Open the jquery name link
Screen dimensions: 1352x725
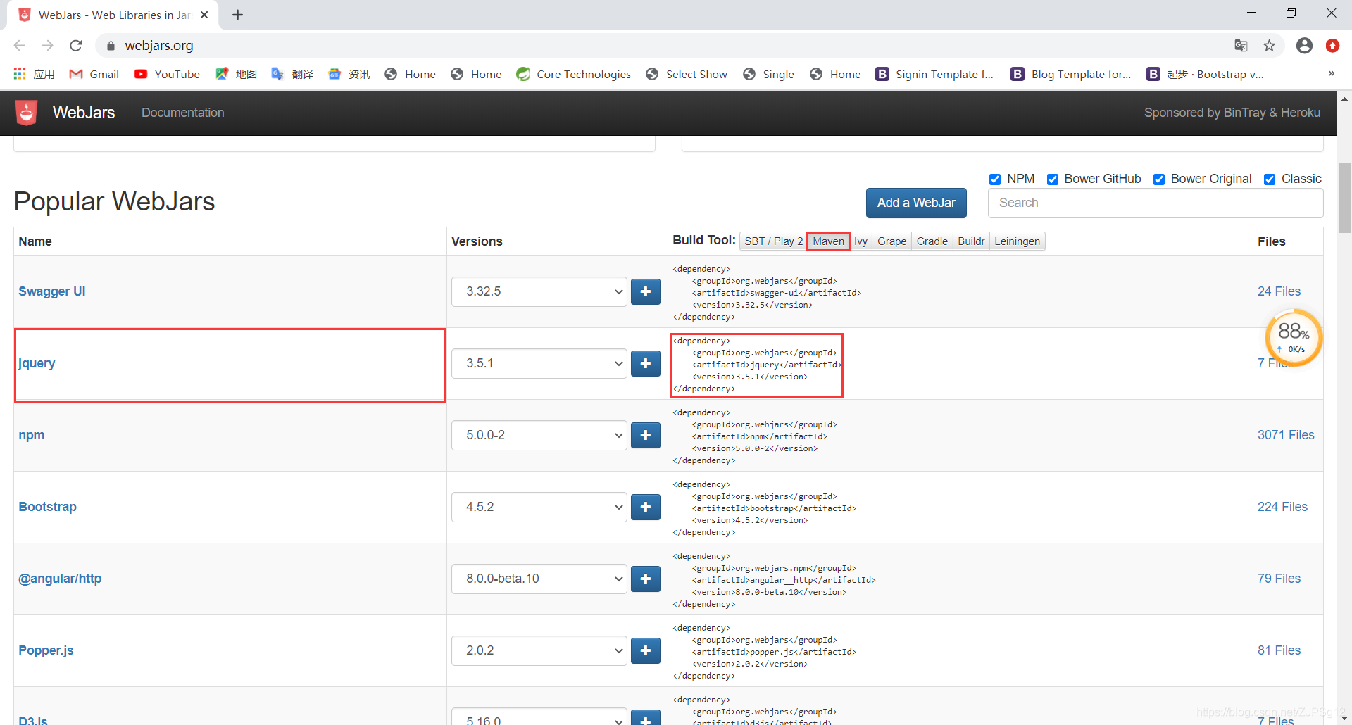click(x=37, y=363)
